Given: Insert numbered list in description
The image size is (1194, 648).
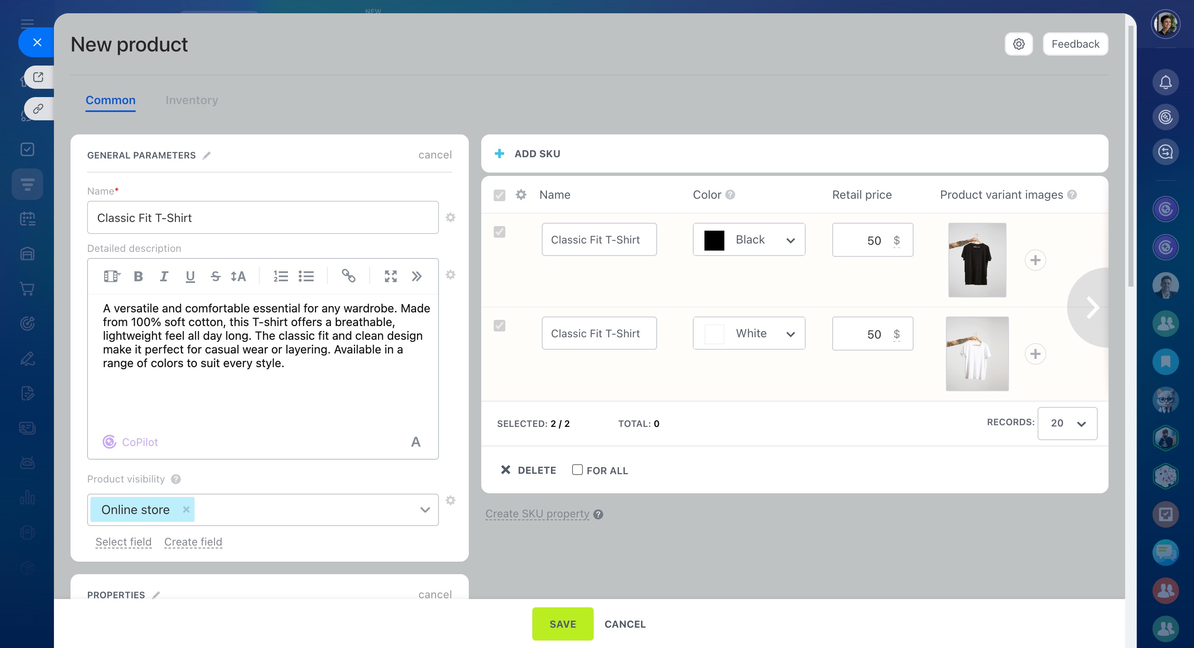Looking at the screenshot, I should (x=280, y=276).
